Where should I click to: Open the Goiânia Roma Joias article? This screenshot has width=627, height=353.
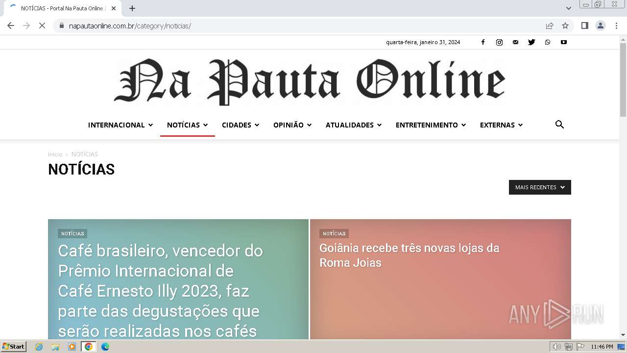pyautogui.click(x=409, y=255)
